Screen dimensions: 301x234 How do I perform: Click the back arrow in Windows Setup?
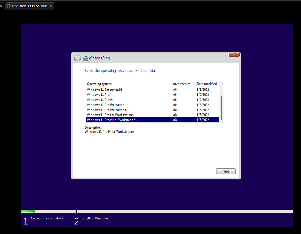coord(77,58)
